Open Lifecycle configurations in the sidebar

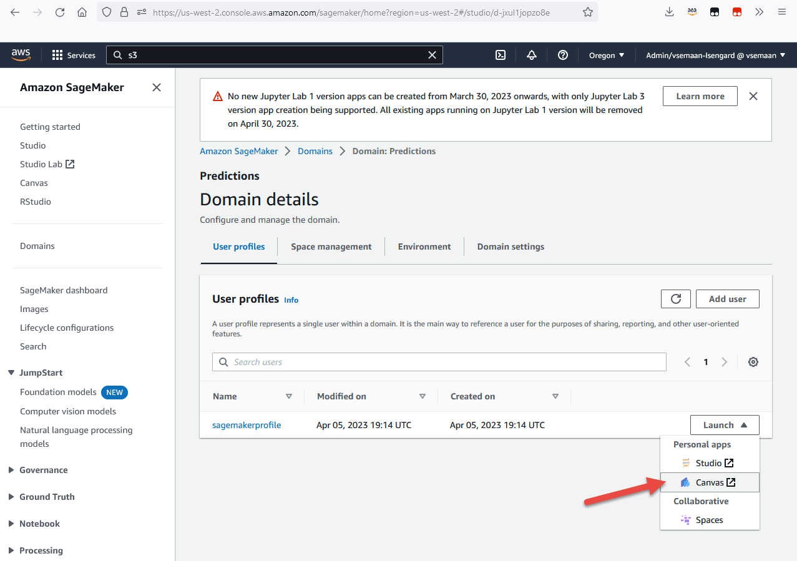tap(67, 328)
